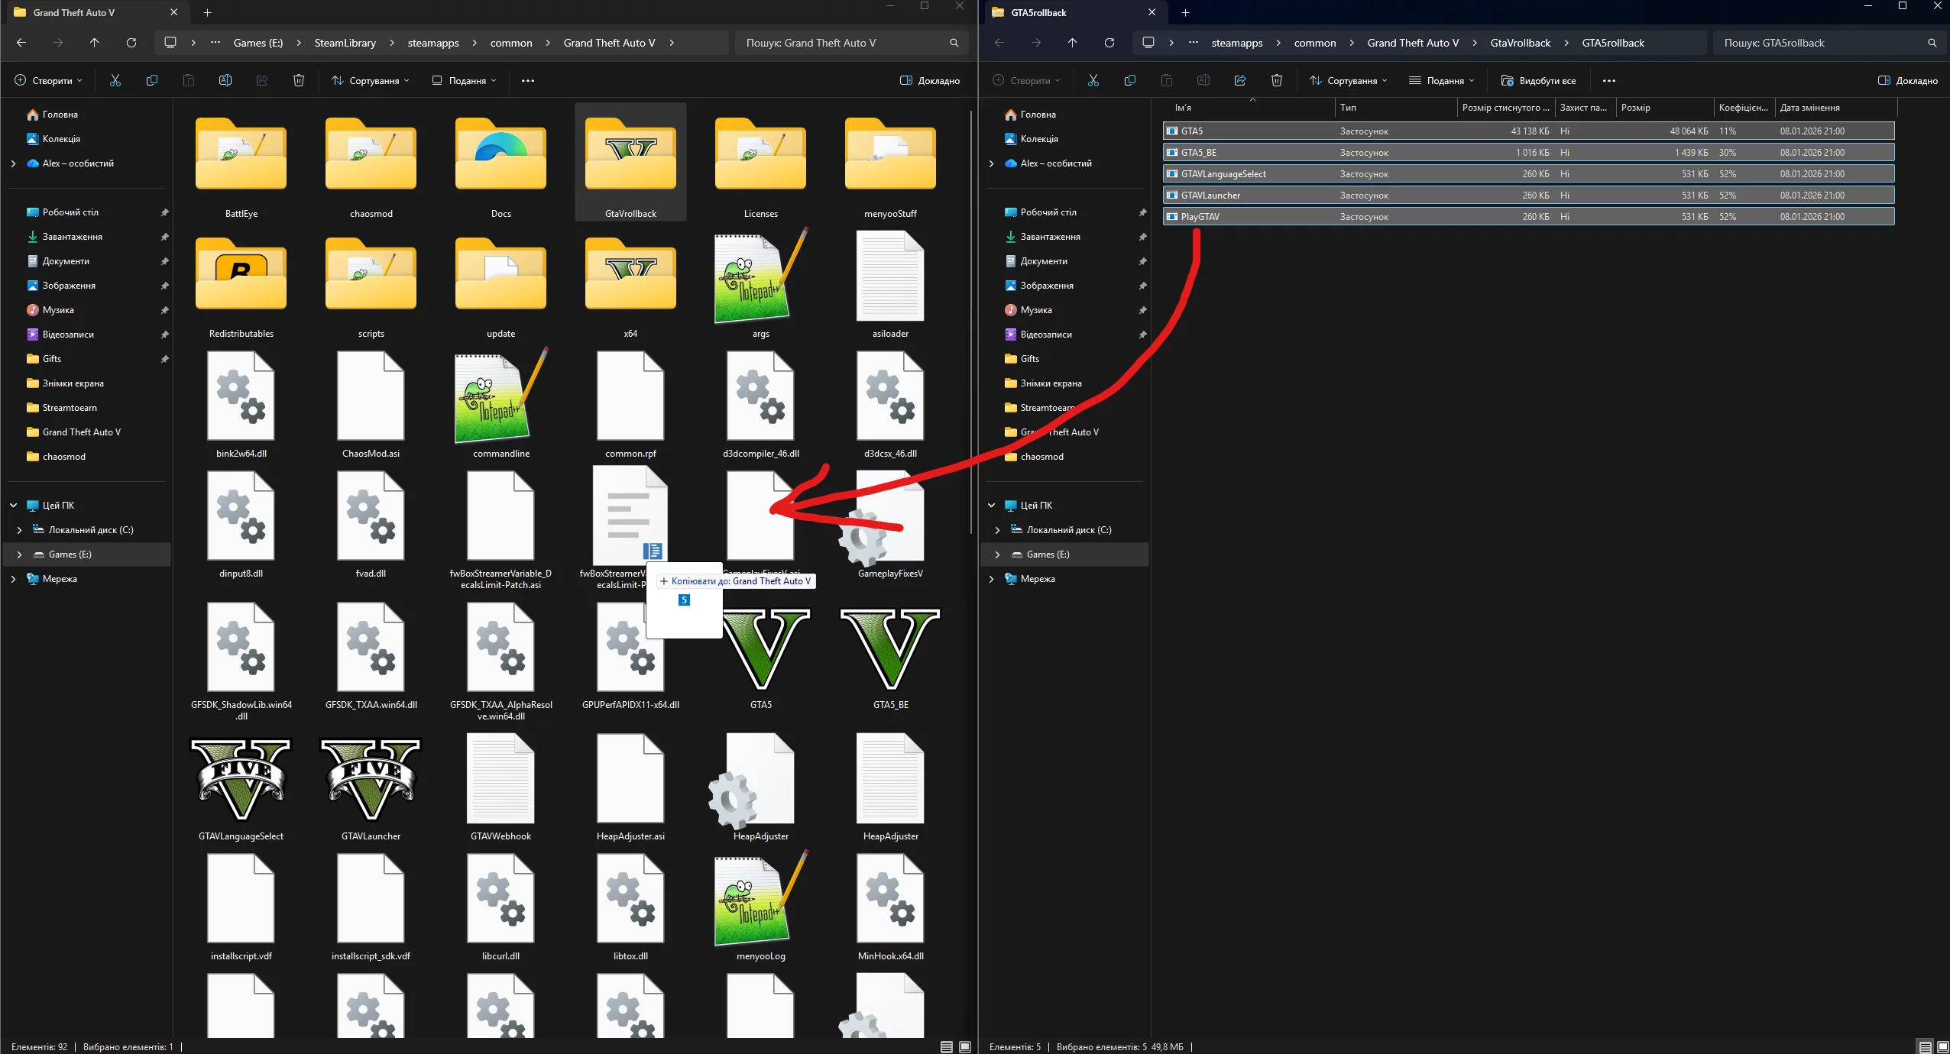Open the GtaVrollback folder icon
Image resolution: width=1950 pixels, height=1054 pixels.
(x=630, y=157)
